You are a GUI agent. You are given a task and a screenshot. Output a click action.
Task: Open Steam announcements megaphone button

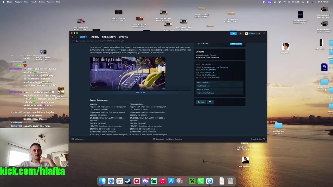point(233,33)
